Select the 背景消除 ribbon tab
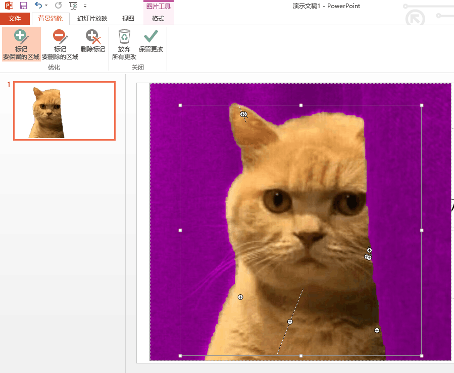 [x=51, y=19]
